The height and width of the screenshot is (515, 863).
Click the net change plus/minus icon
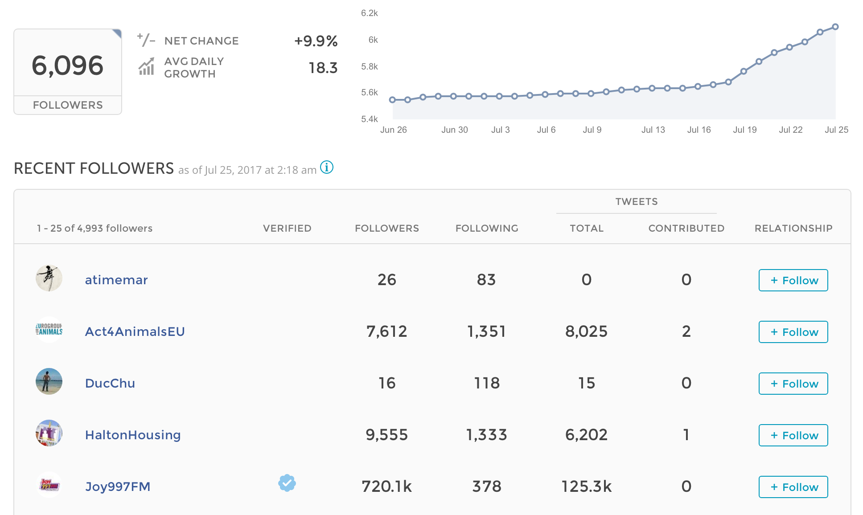point(146,40)
